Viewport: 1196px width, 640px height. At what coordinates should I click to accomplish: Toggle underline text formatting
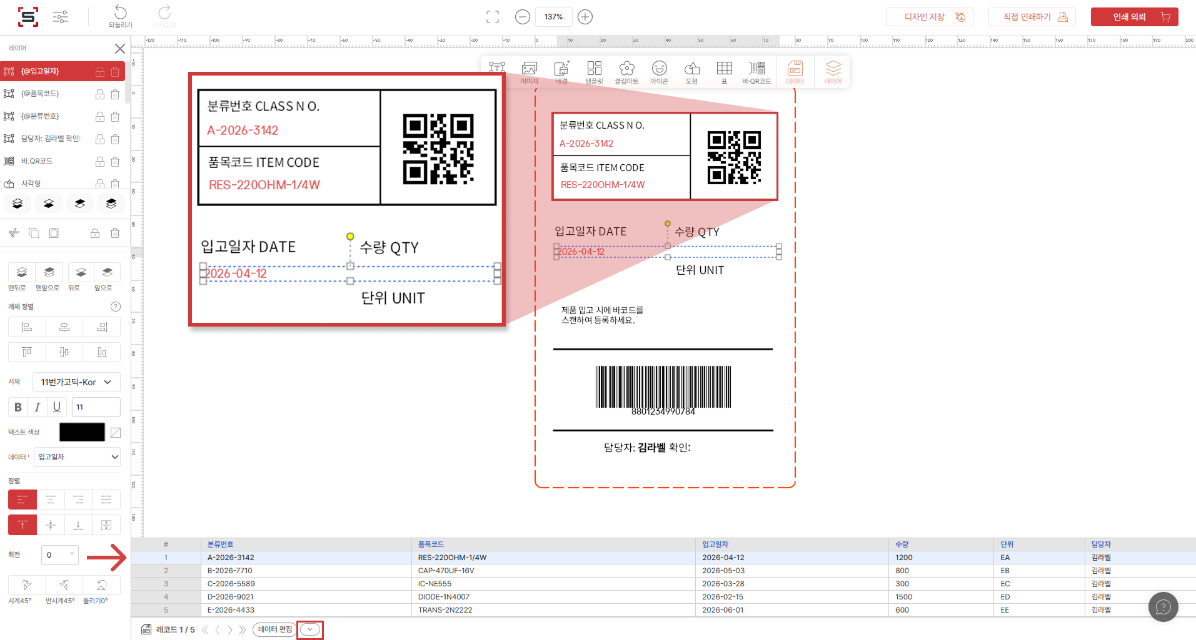point(57,407)
